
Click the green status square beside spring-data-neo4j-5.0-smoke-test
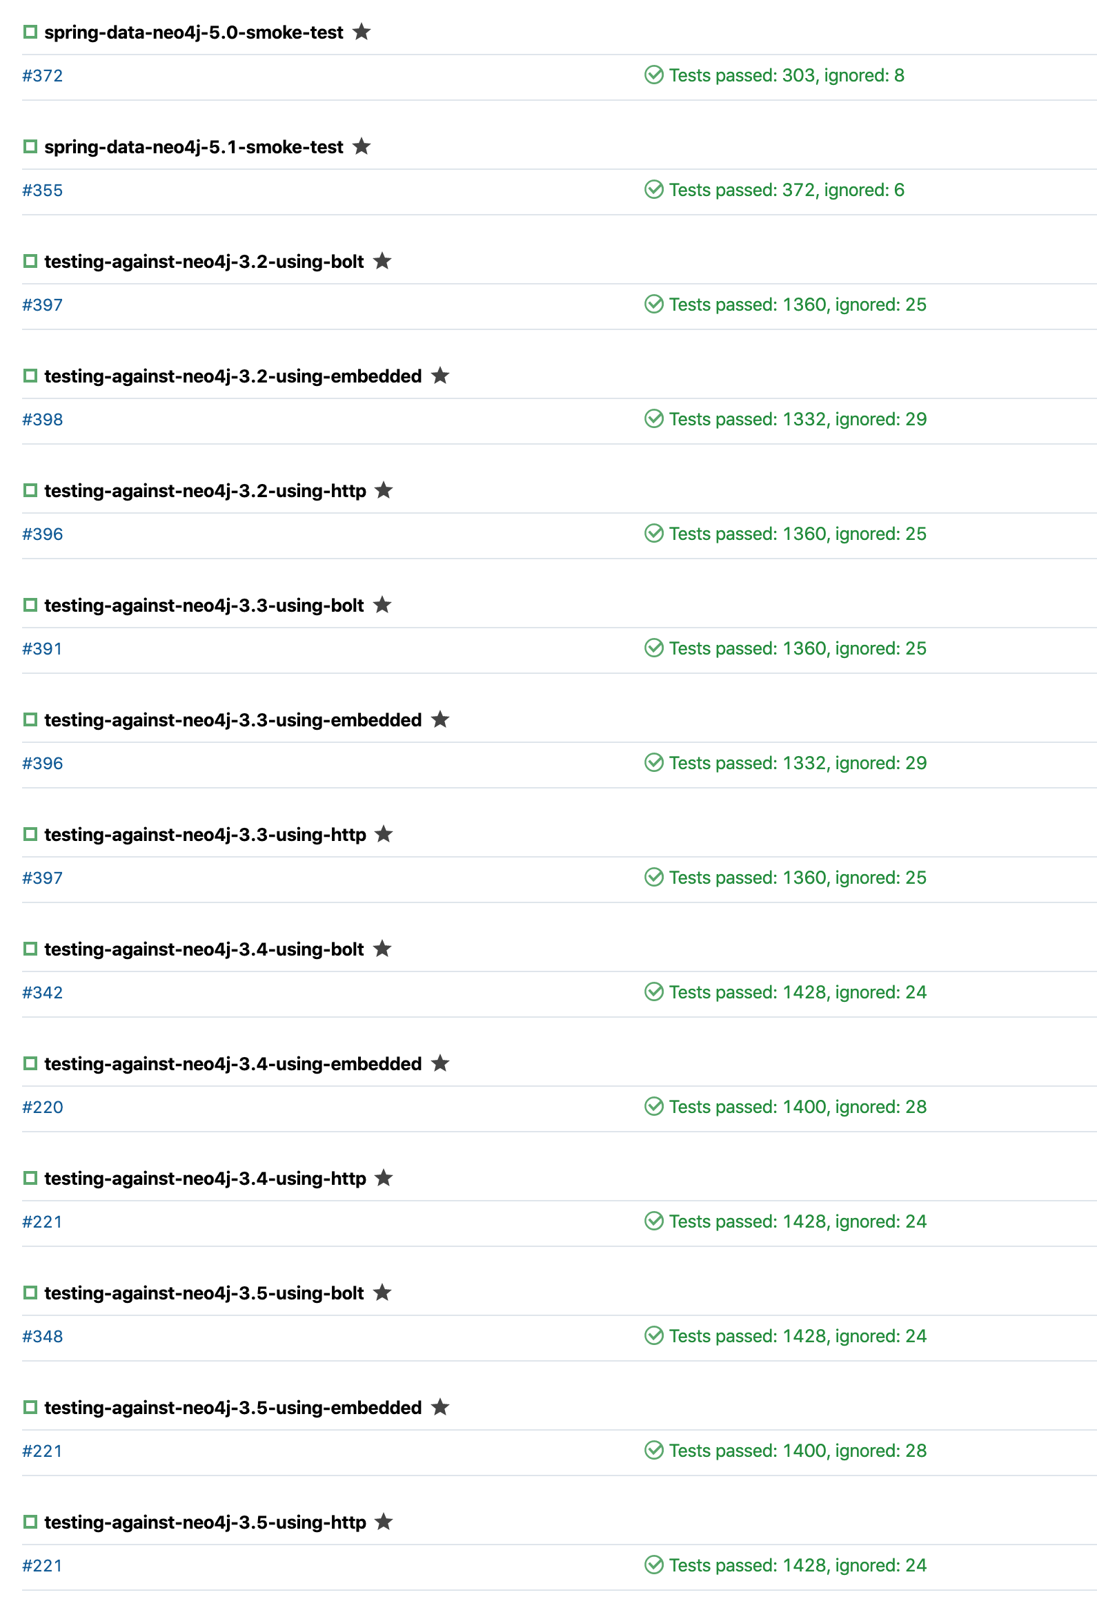click(x=30, y=32)
